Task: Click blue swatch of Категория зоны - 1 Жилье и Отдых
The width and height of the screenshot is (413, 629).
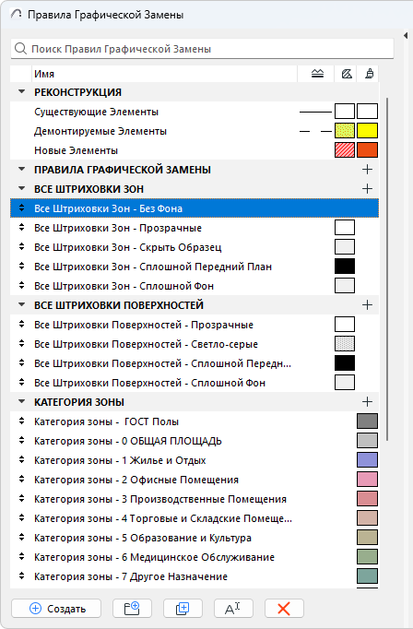Action: click(367, 459)
